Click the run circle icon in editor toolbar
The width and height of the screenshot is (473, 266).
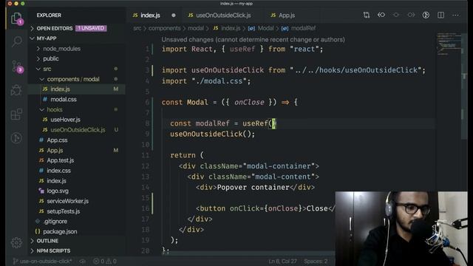click(x=426, y=15)
